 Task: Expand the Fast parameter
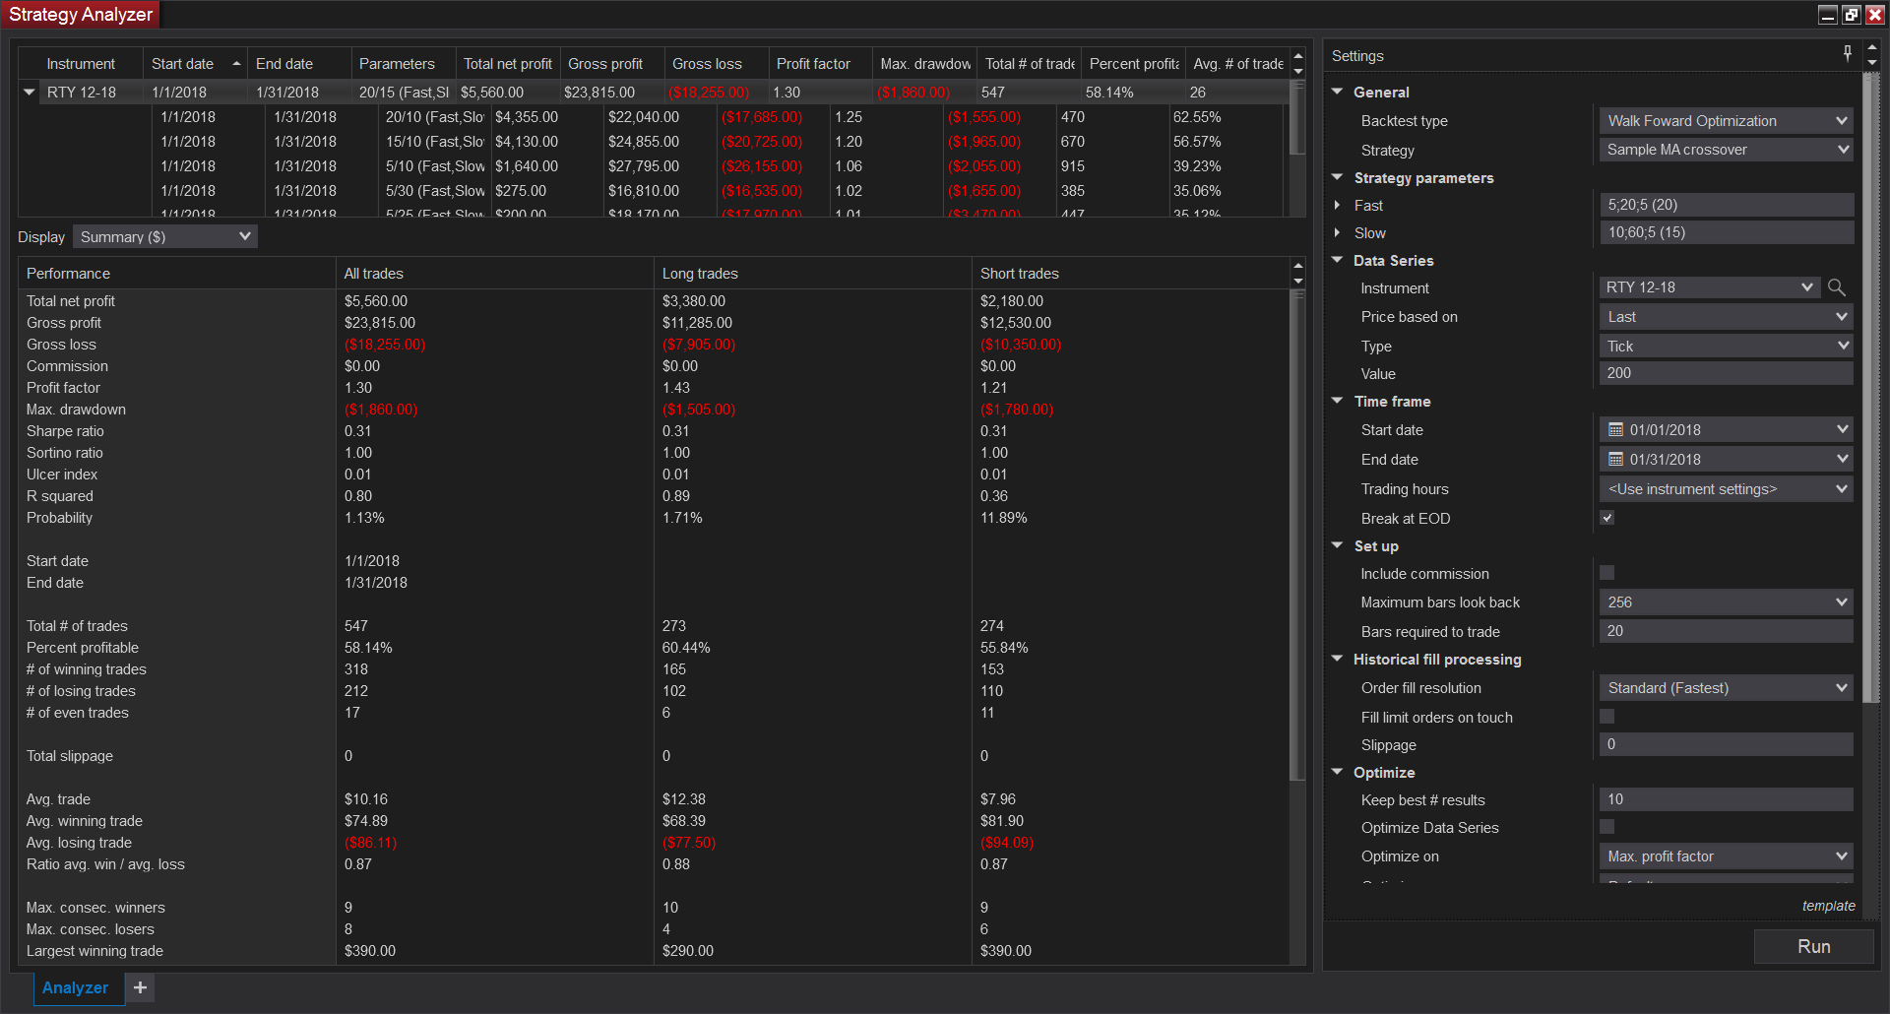tap(1337, 206)
